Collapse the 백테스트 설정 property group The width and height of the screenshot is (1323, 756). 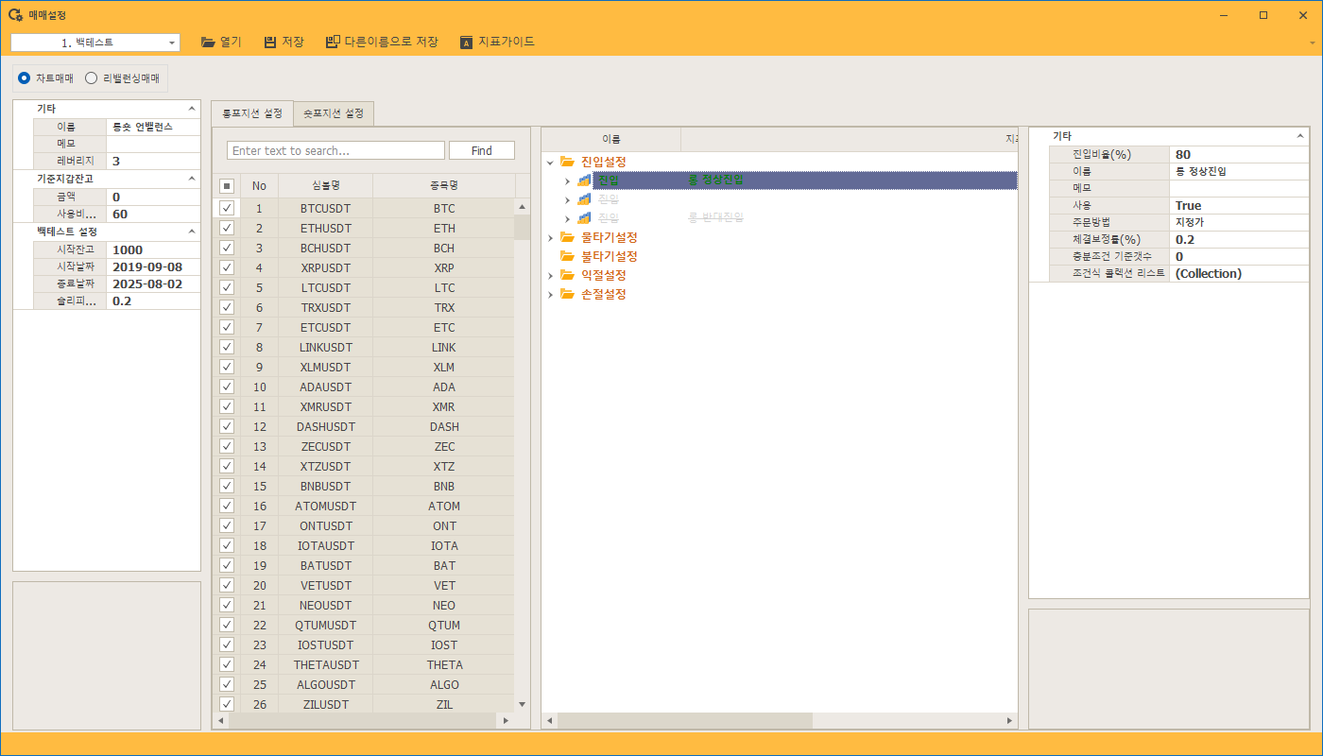[x=192, y=231]
